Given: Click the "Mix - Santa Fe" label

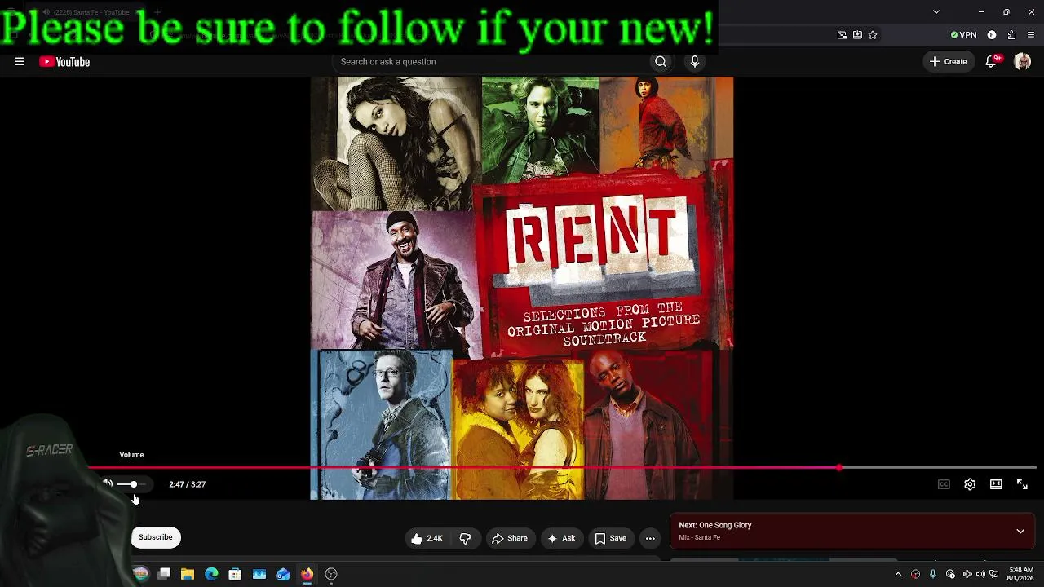Looking at the screenshot, I should pos(699,537).
